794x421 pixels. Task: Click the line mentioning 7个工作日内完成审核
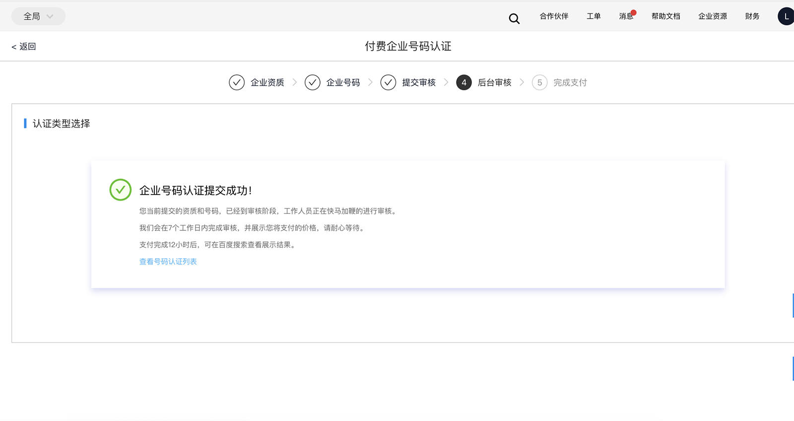point(253,228)
